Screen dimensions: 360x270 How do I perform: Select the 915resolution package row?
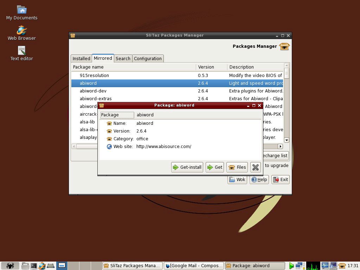[177, 76]
